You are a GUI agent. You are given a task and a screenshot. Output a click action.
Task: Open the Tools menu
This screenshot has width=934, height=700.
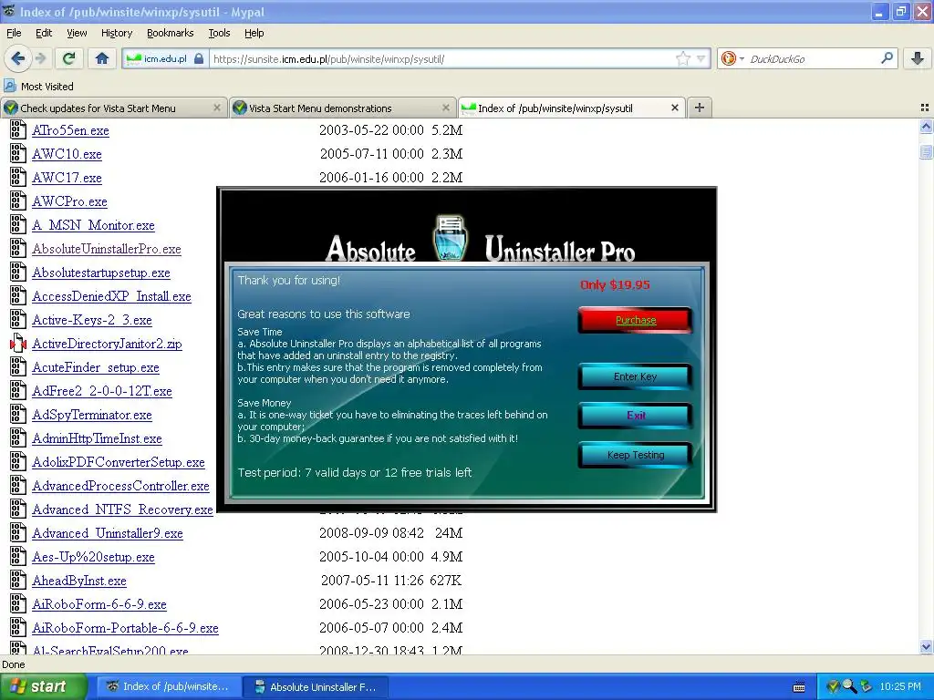click(x=219, y=33)
